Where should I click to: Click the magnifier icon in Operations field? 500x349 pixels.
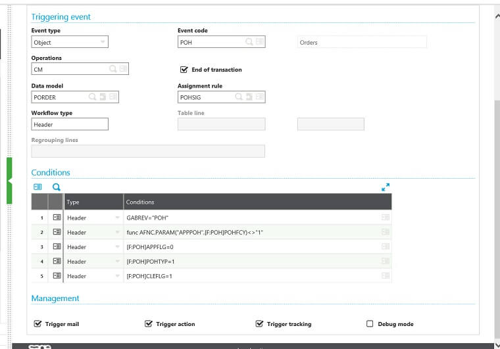tap(113, 69)
